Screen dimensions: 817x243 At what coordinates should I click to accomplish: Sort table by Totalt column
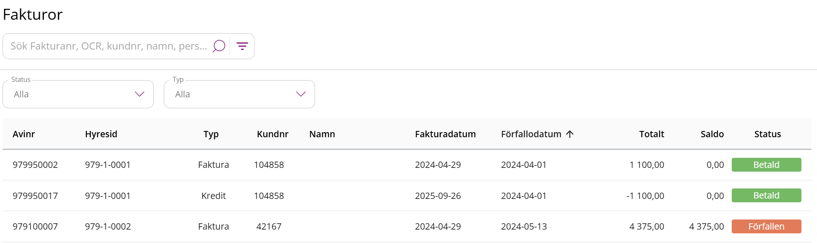tap(651, 134)
